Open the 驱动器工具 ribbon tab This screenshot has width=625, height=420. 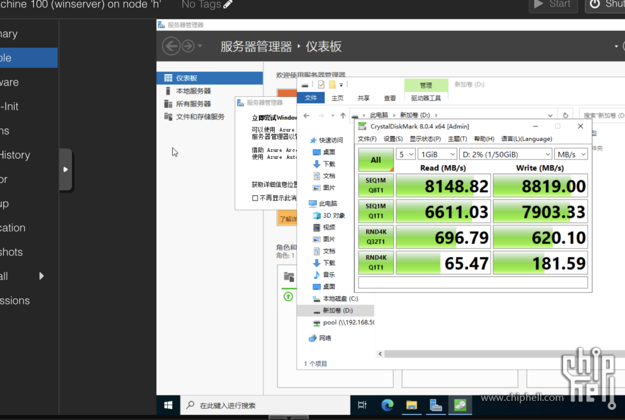[x=426, y=98]
